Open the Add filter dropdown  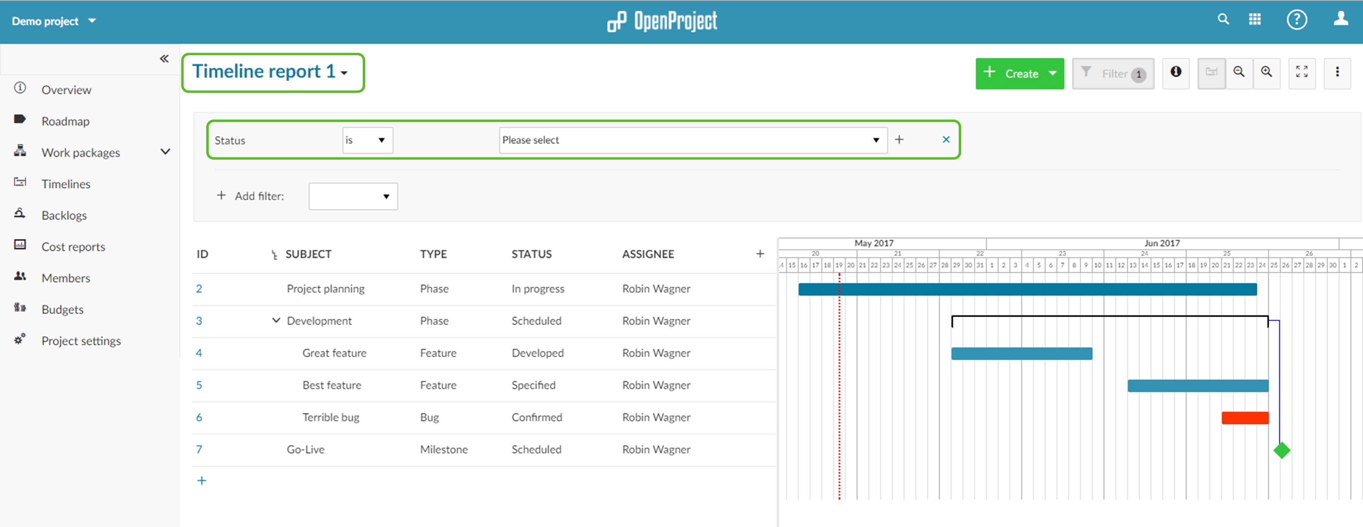click(x=352, y=196)
